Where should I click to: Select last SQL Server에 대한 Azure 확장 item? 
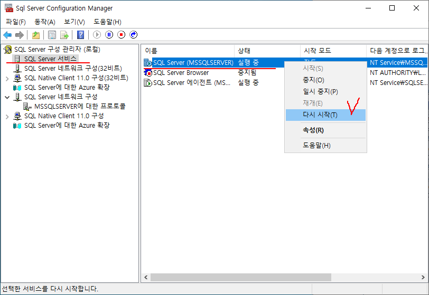click(x=67, y=125)
